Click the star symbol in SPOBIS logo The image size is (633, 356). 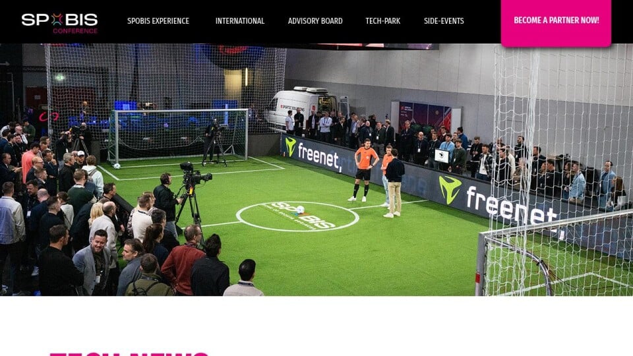pos(57,19)
